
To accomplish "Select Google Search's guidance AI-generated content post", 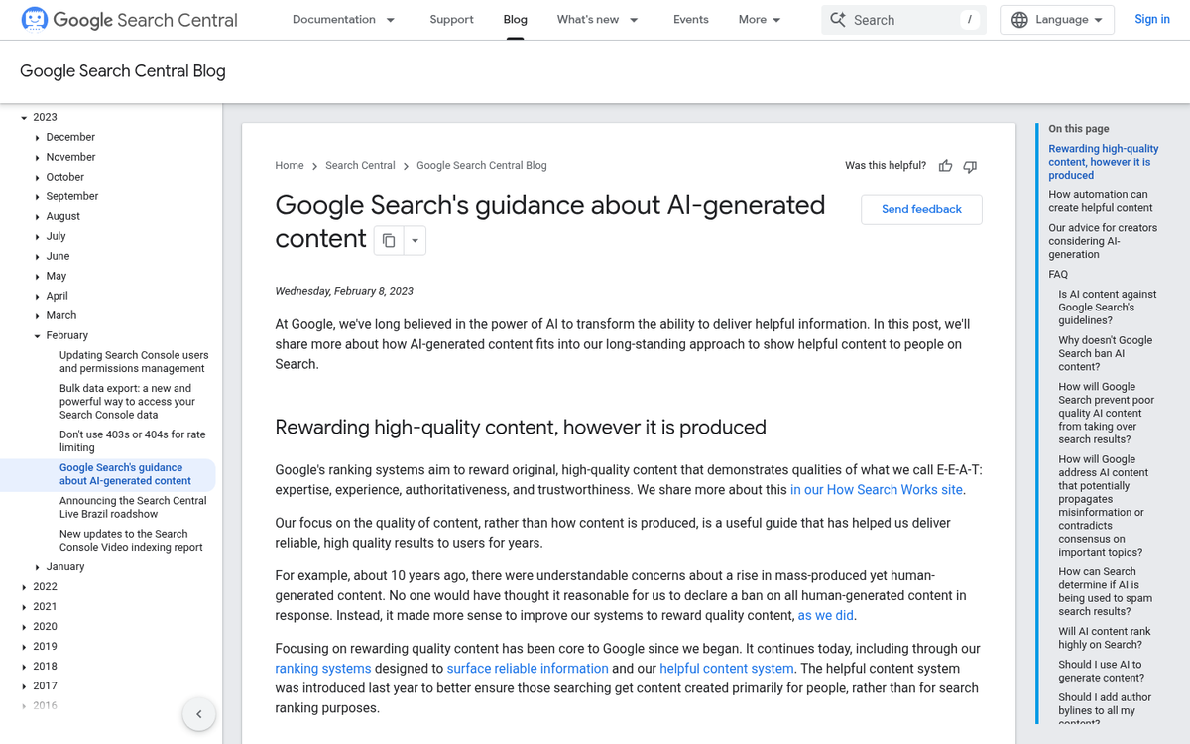I will coord(125,474).
